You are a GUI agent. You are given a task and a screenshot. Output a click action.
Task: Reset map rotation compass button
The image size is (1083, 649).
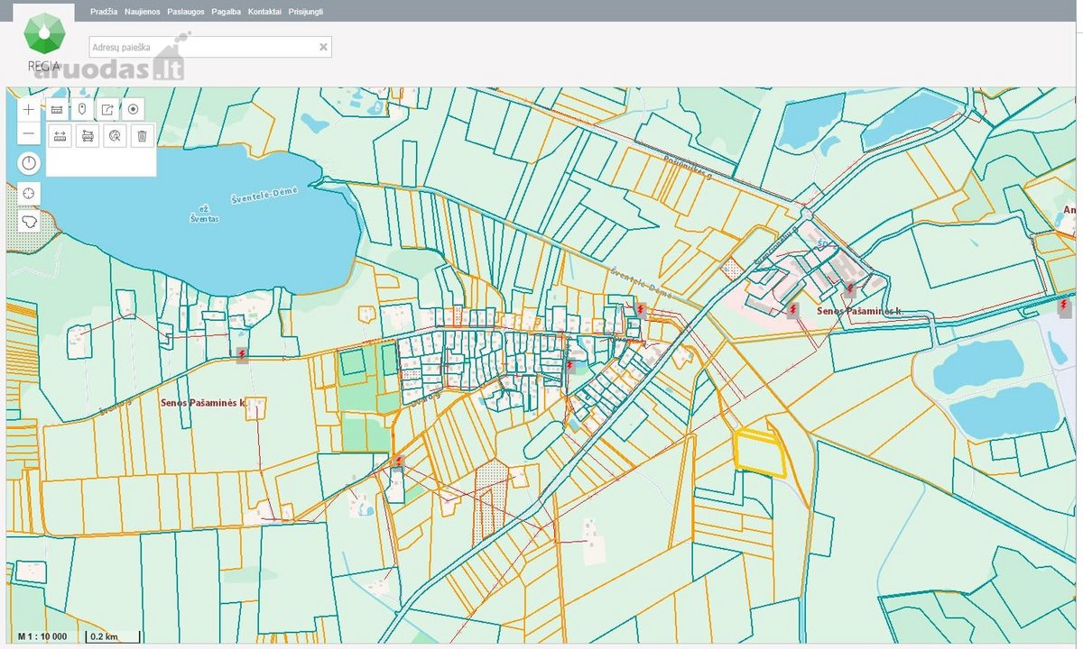click(29, 163)
